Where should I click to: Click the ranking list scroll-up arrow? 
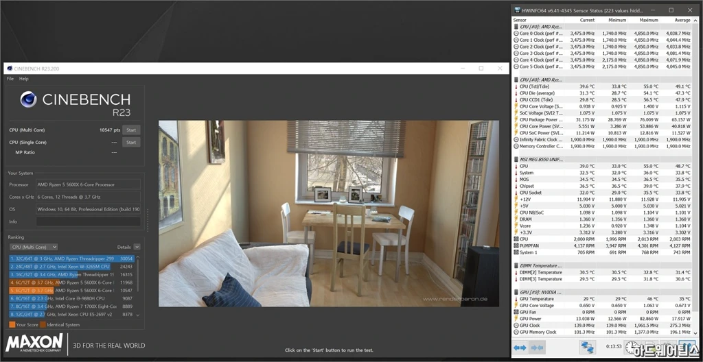click(137, 258)
